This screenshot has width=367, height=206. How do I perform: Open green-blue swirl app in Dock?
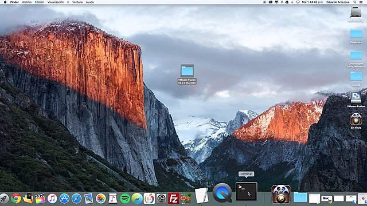[137, 199]
